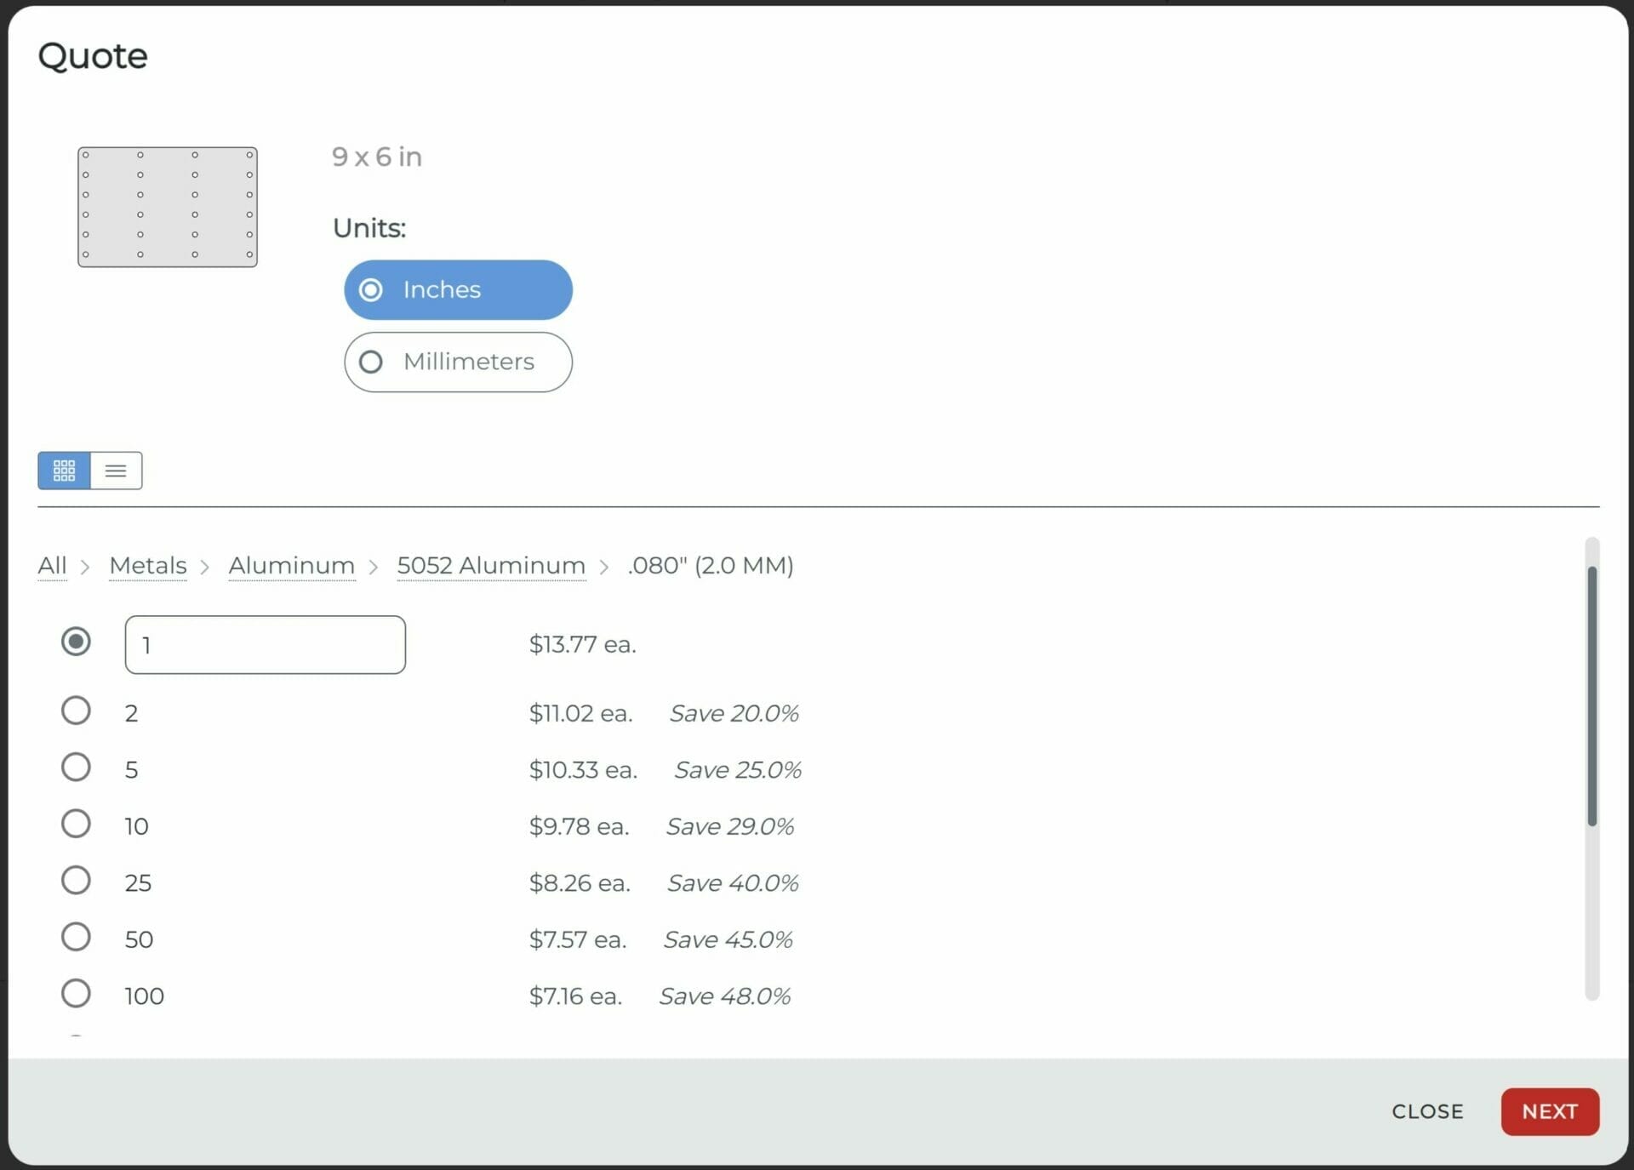Select quantity 100 radio button
1634x1170 pixels.
76,993
